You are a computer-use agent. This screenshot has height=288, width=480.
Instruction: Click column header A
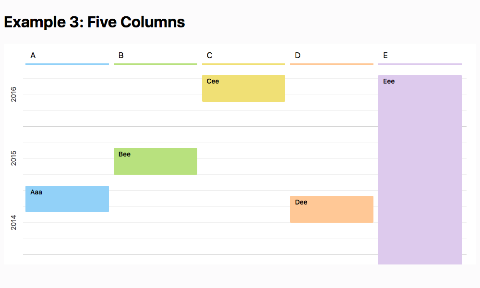33,55
